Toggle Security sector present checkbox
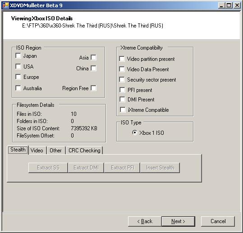243x233 pixels. coord(122,79)
